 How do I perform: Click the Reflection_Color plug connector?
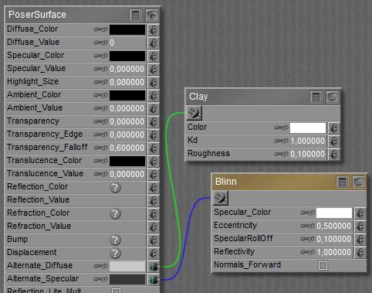[x=154, y=187]
